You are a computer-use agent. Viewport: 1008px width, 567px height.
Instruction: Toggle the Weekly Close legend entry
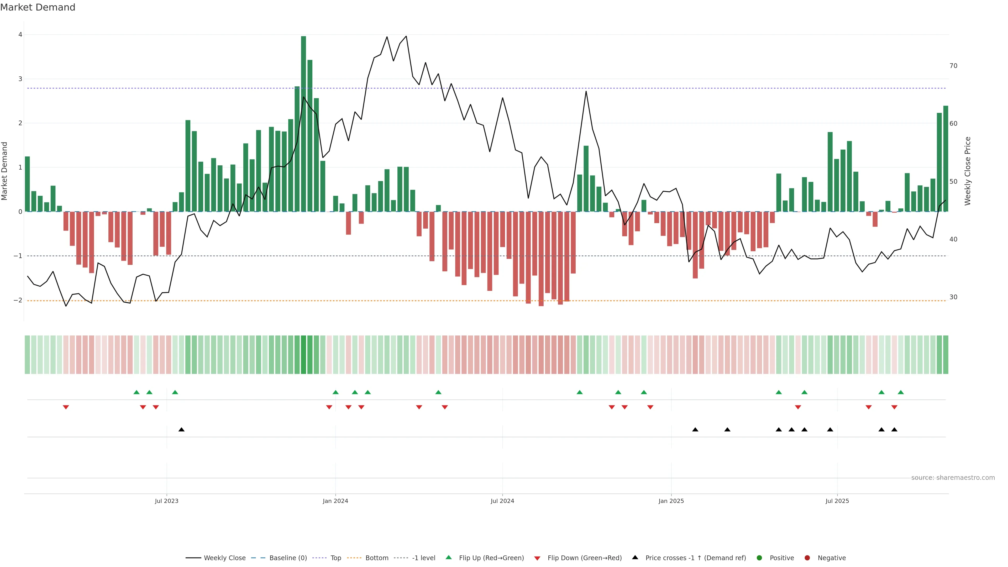pos(225,558)
